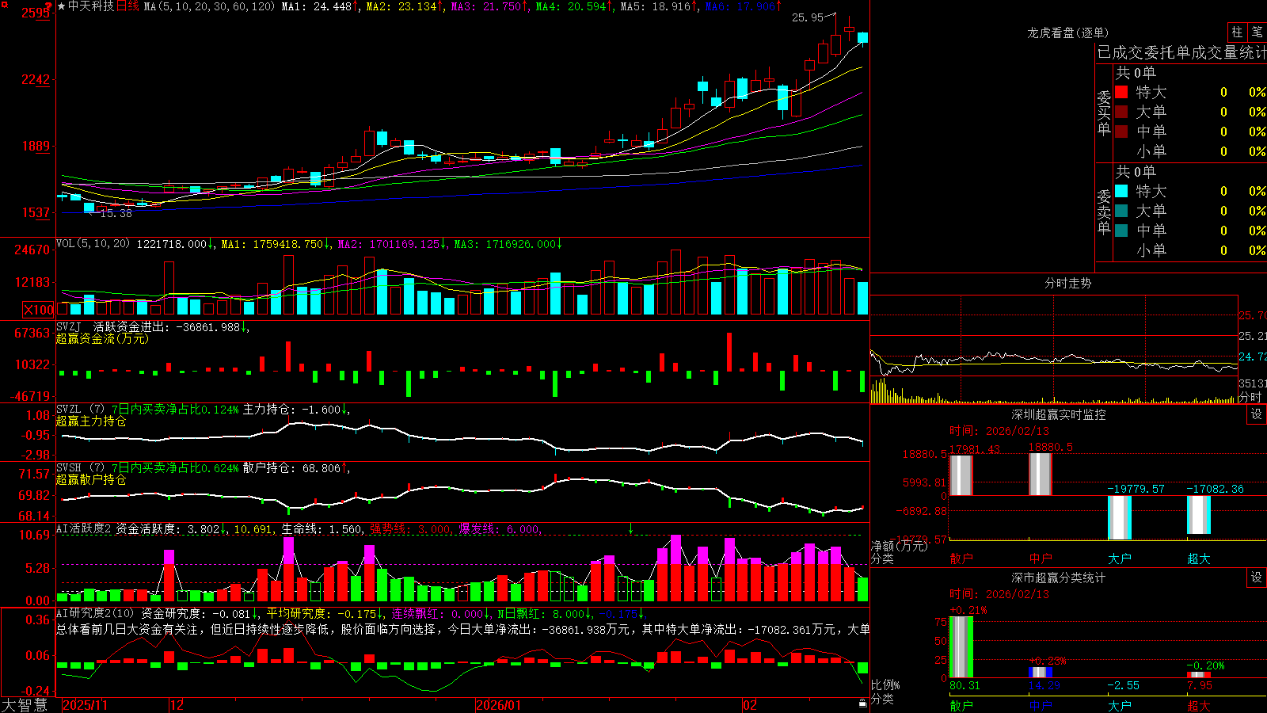1267x713 pixels.
Task: Click the 委卖单 section label
Action: 1104,212
